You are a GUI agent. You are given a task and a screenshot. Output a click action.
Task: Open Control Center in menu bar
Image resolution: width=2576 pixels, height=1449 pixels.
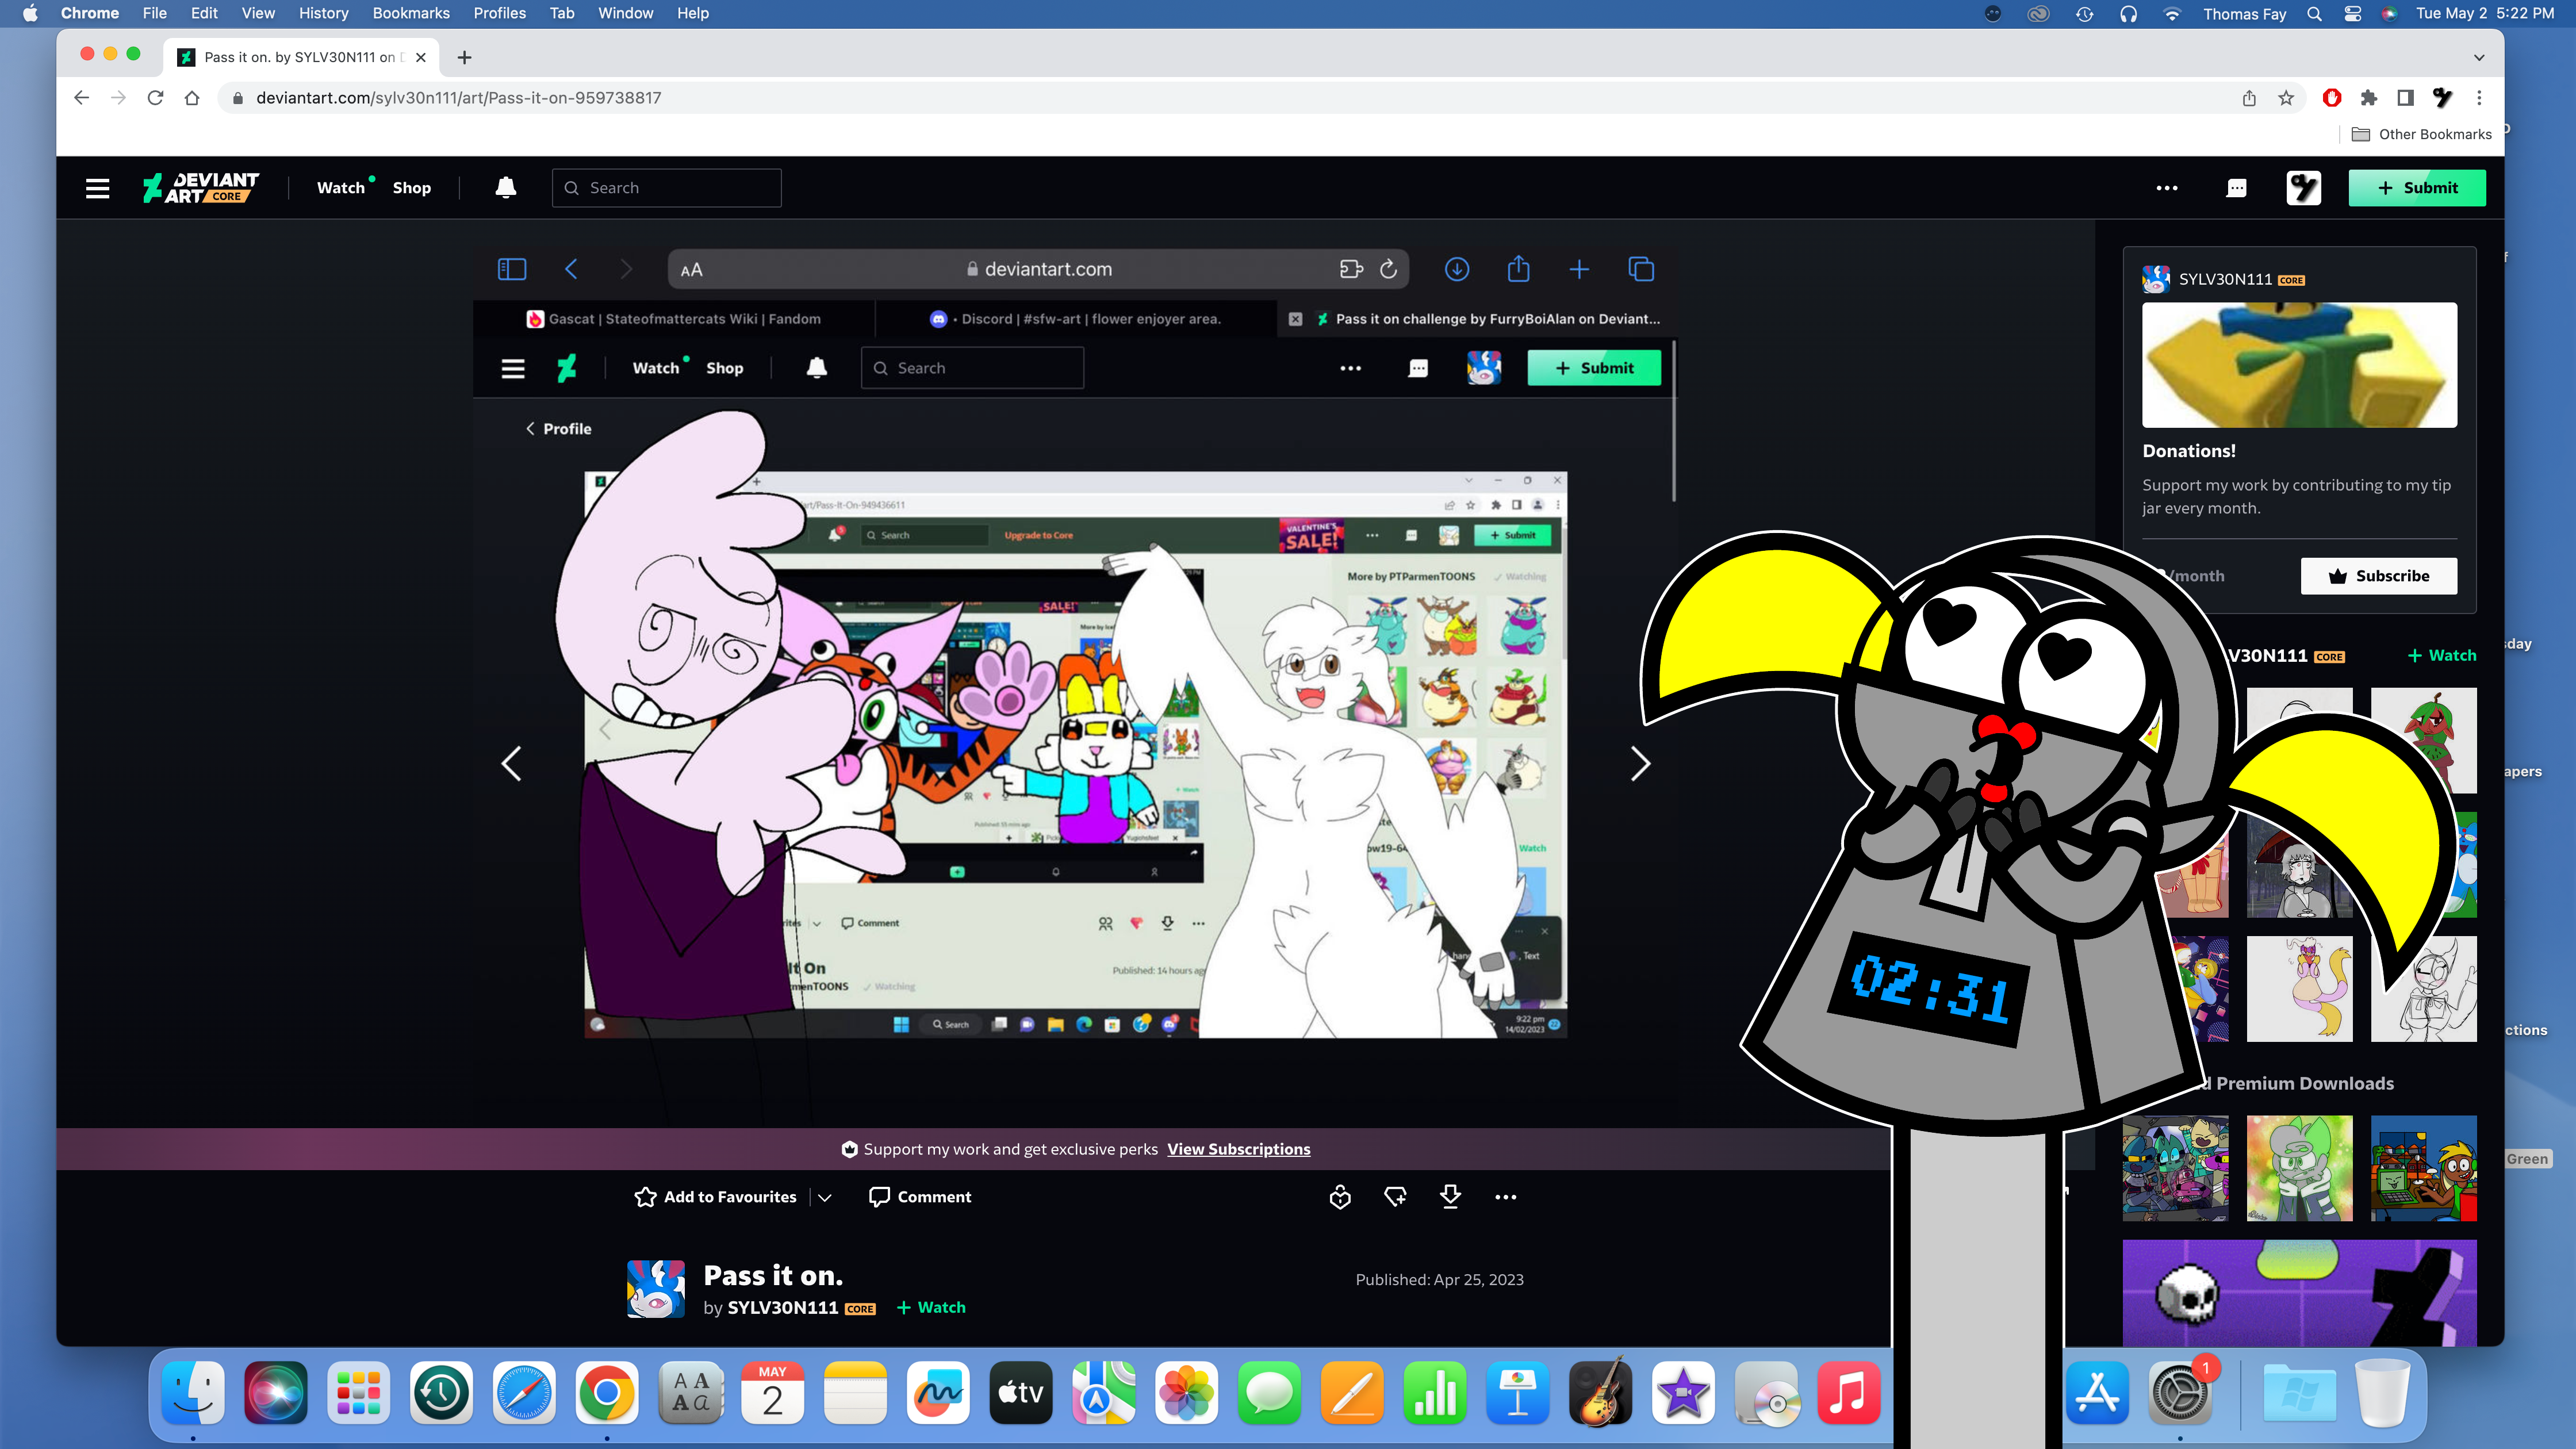(2352, 13)
